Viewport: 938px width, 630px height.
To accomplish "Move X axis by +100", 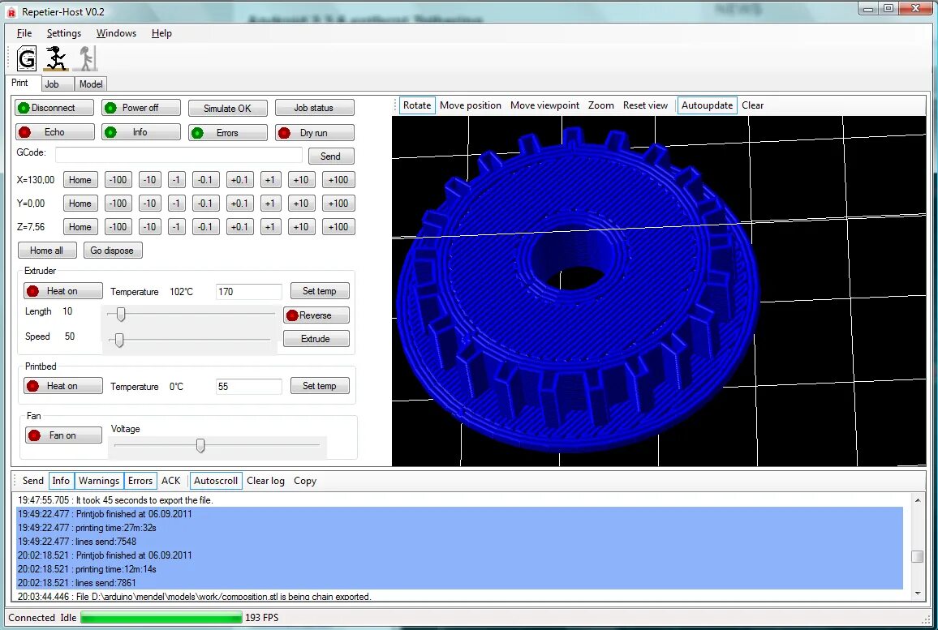I will tap(338, 180).
